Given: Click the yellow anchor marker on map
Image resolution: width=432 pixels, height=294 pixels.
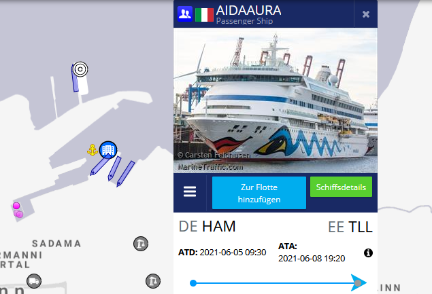Looking at the screenshot, I should (93, 150).
